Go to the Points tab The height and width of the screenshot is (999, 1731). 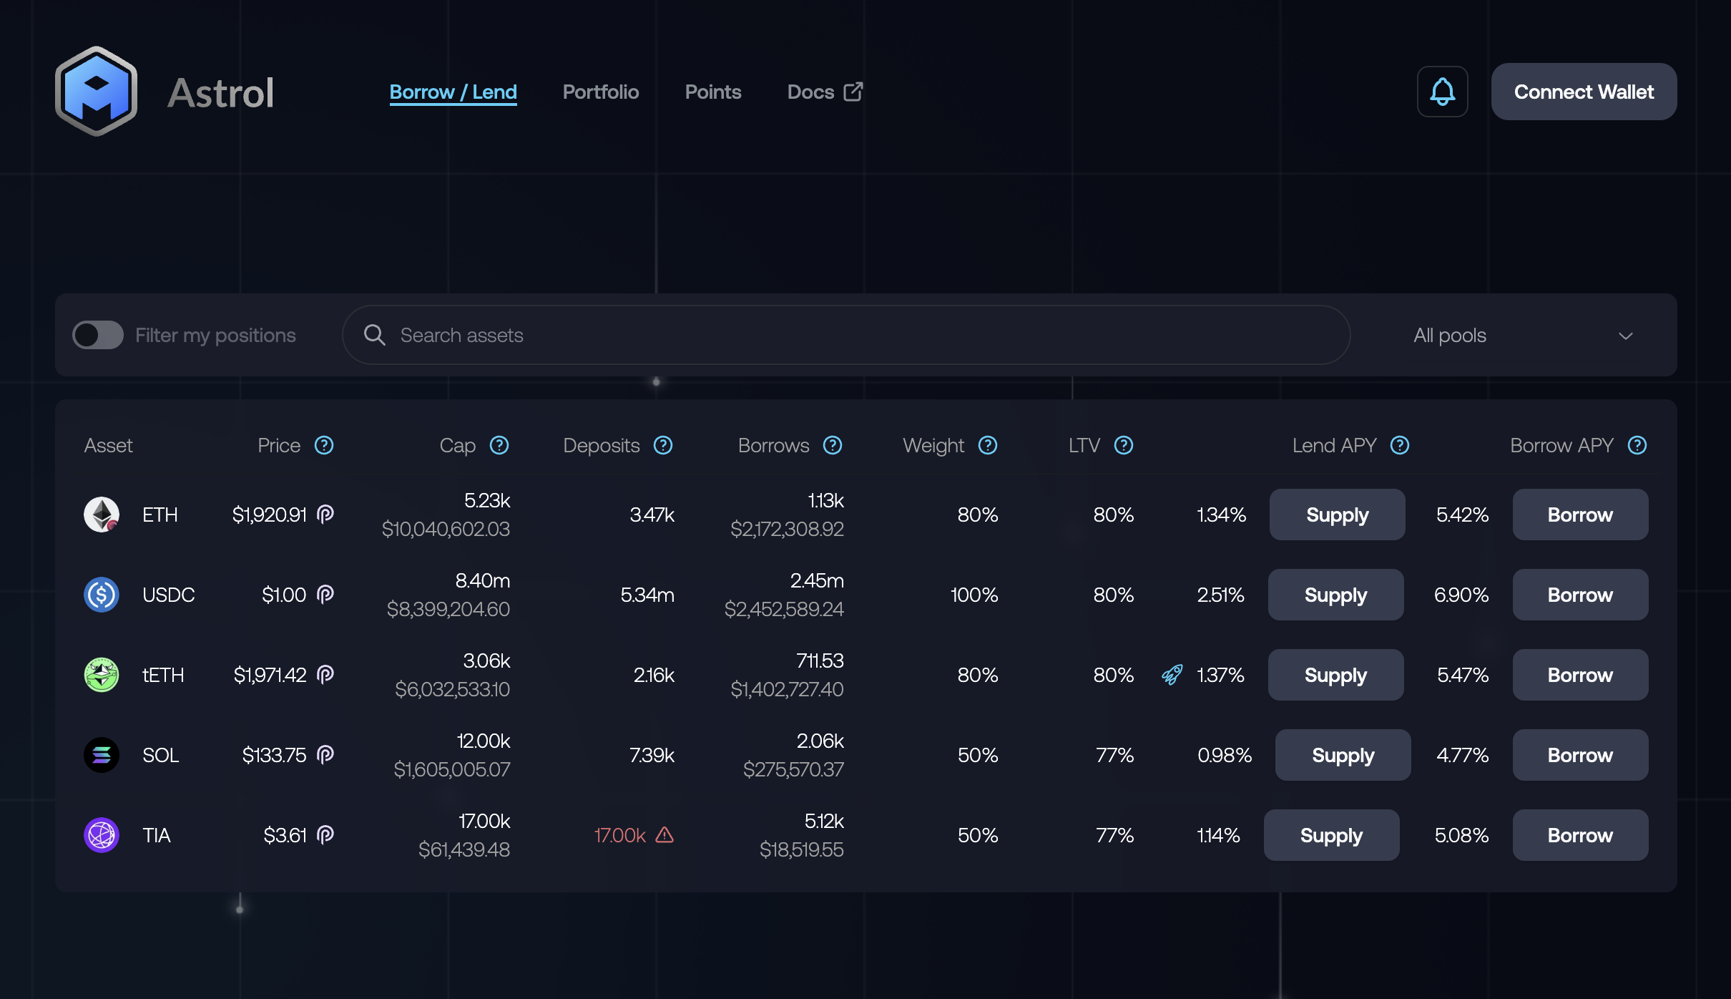tap(712, 92)
